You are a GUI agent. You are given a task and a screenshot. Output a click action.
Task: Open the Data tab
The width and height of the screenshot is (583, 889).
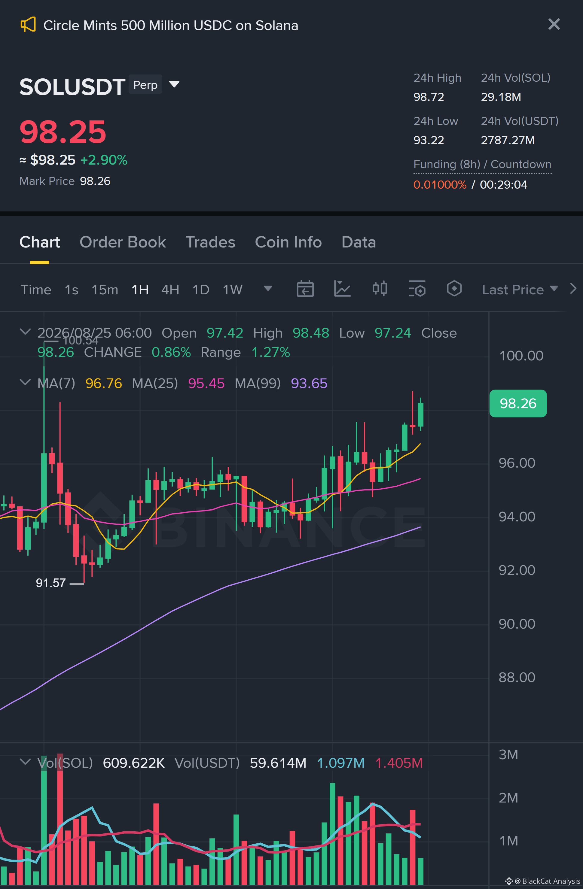tap(359, 242)
